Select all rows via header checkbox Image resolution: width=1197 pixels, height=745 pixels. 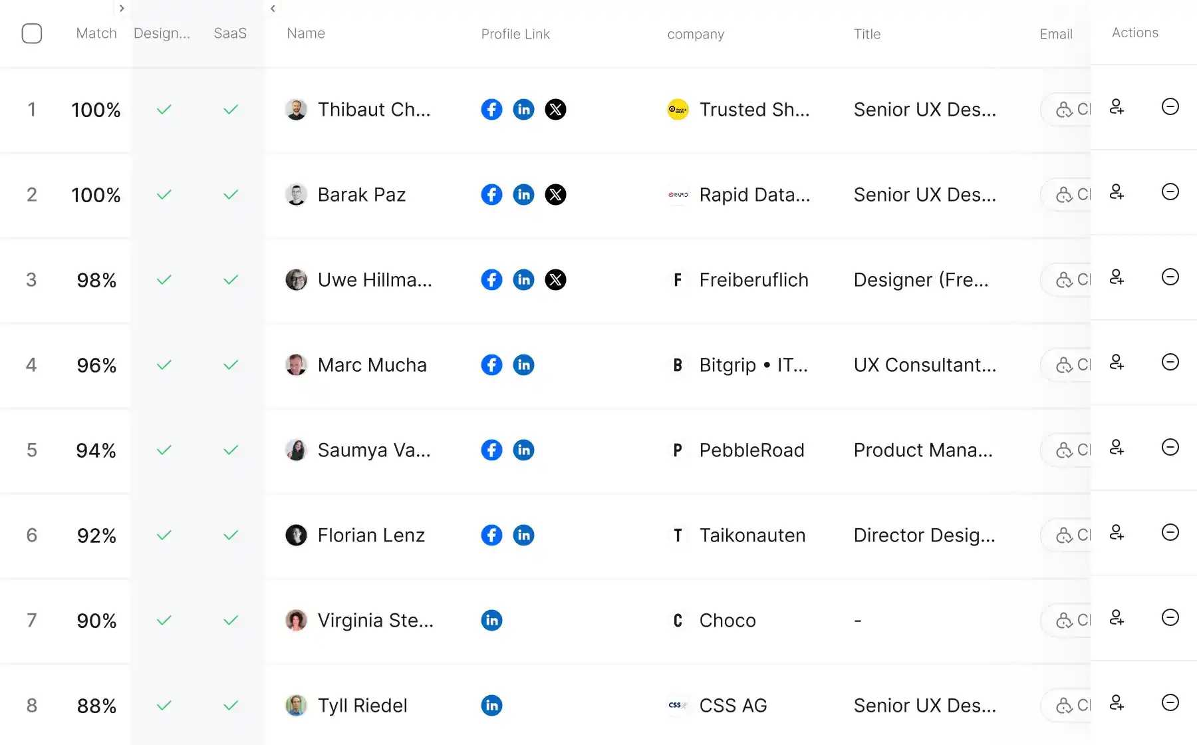tap(32, 33)
